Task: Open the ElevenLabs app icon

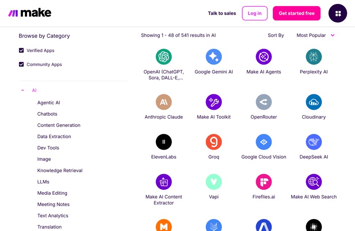Action: 164,142
